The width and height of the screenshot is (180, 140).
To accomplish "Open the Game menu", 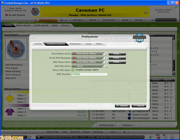I will point(126,20).
